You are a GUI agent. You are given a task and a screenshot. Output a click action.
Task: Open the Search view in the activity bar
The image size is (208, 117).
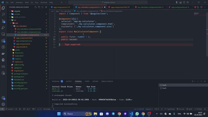pos(3,14)
